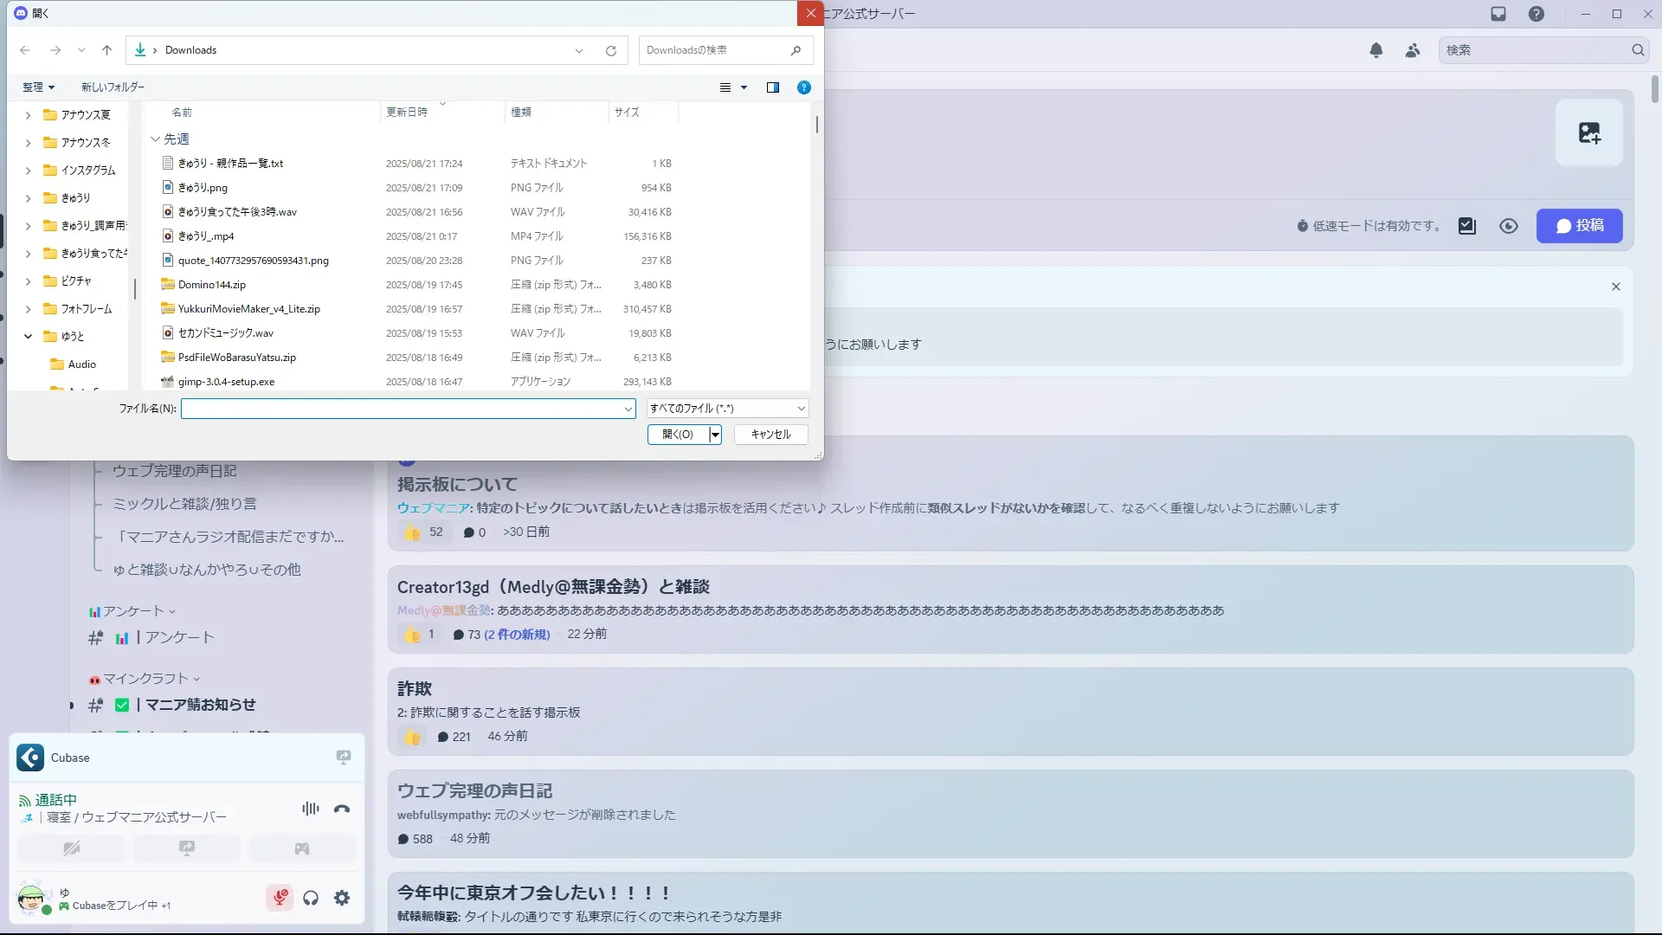Select file Domino144.zip
The image size is (1662, 935).
[x=212, y=285]
